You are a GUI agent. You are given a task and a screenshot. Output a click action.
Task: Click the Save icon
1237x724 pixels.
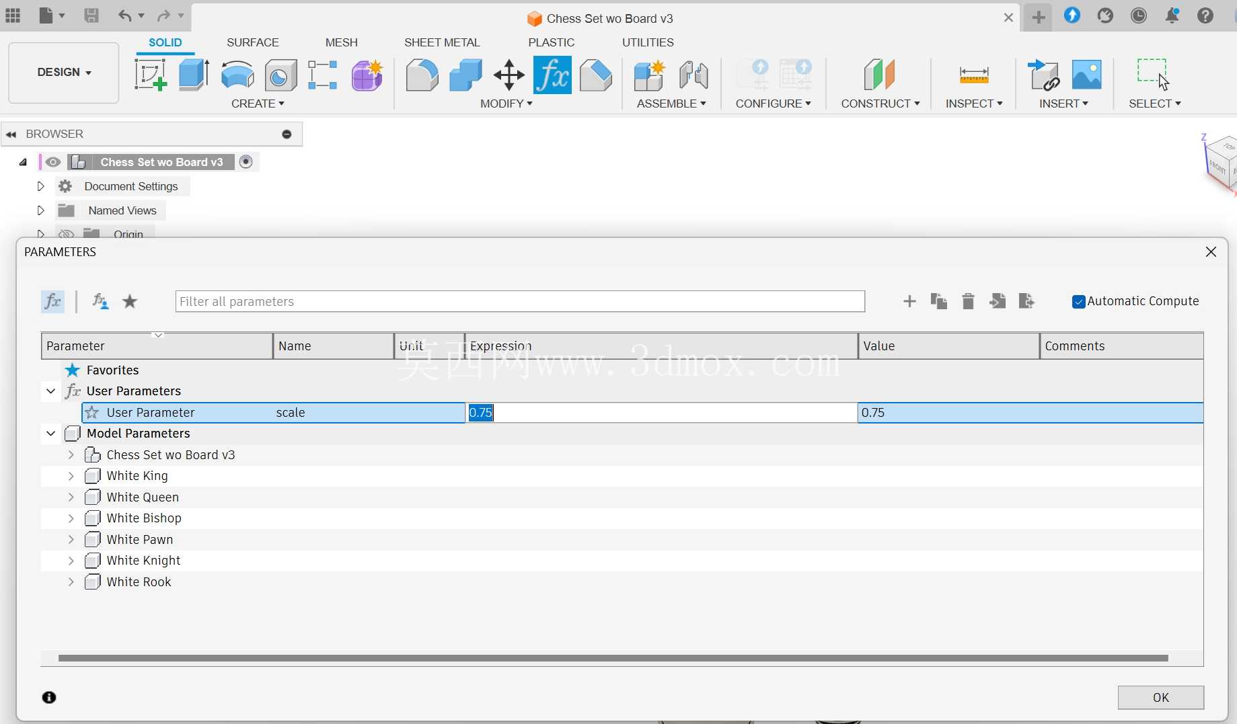tap(91, 15)
